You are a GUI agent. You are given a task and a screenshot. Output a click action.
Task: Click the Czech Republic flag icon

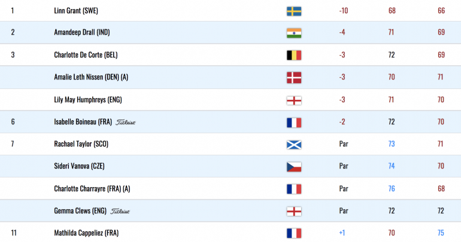pyautogui.click(x=294, y=167)
